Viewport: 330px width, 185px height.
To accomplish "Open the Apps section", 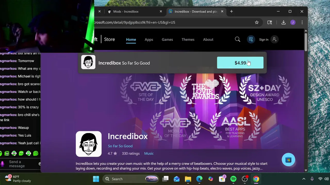I will 149,39.
